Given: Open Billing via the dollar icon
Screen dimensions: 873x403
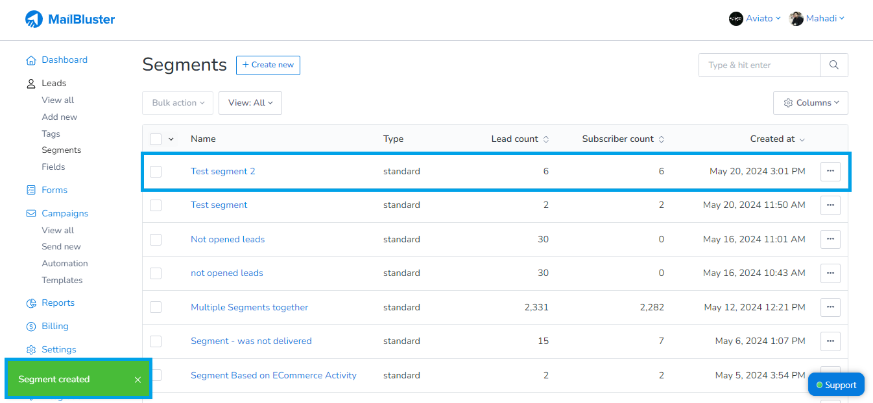Looking at the screenshot, I should pyautogui.click(x=31, y=326).
